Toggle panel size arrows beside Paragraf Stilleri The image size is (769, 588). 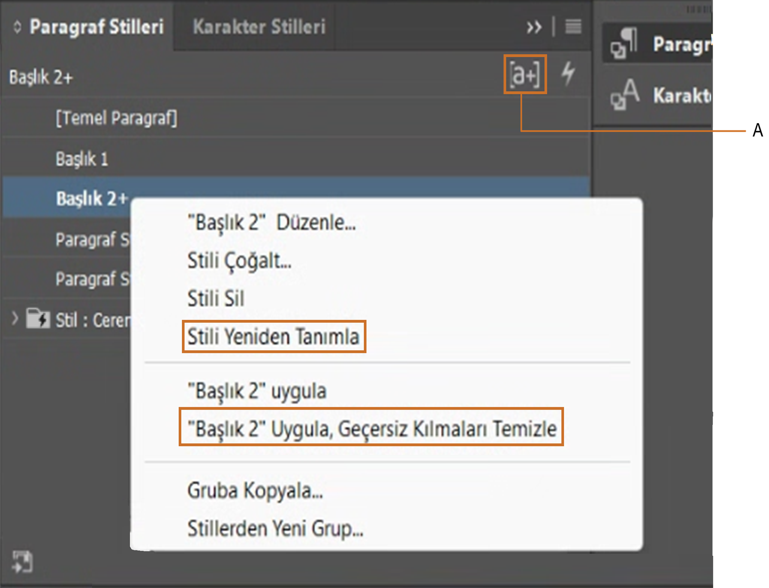point(17,27)
